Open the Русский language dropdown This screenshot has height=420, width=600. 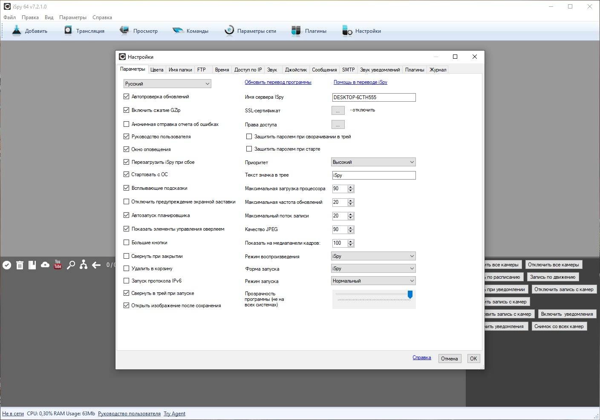tap(167, 84)
